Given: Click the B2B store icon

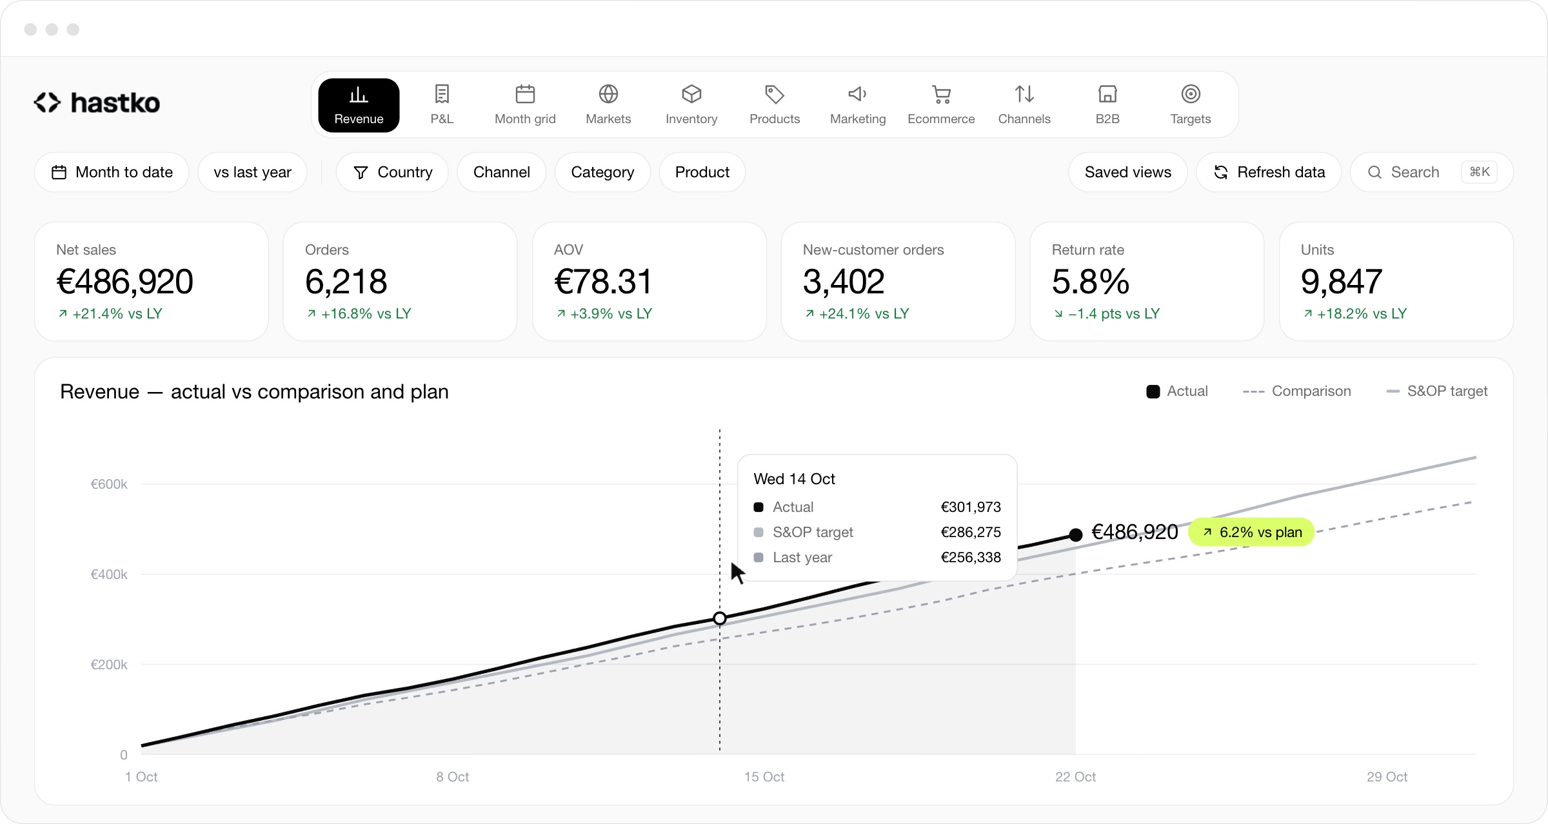Looking at the screenshot, I should click(1107, 94).
